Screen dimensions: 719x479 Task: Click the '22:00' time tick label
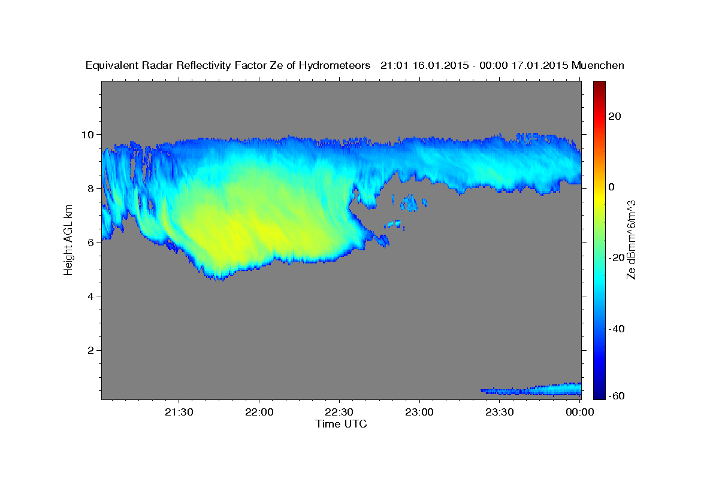[259, 412]
